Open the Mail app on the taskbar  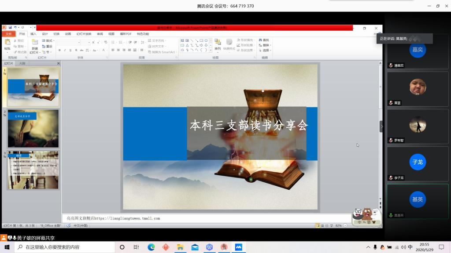tap(195, 247)
